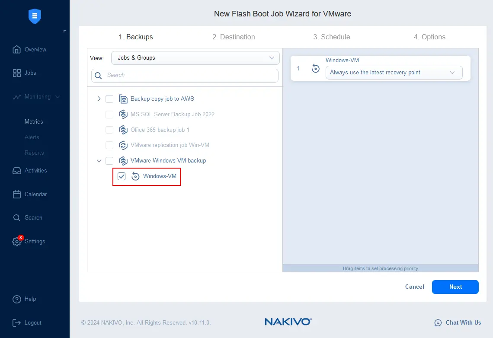The height and width of the screenshot is (338, 493).
Task: Click the Logout label
Action: coord(33,322)
